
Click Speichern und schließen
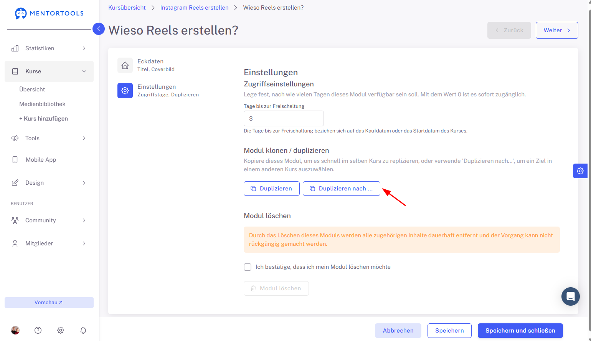coord(520,331)
